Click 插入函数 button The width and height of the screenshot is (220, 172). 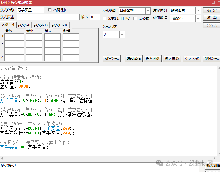153,58
